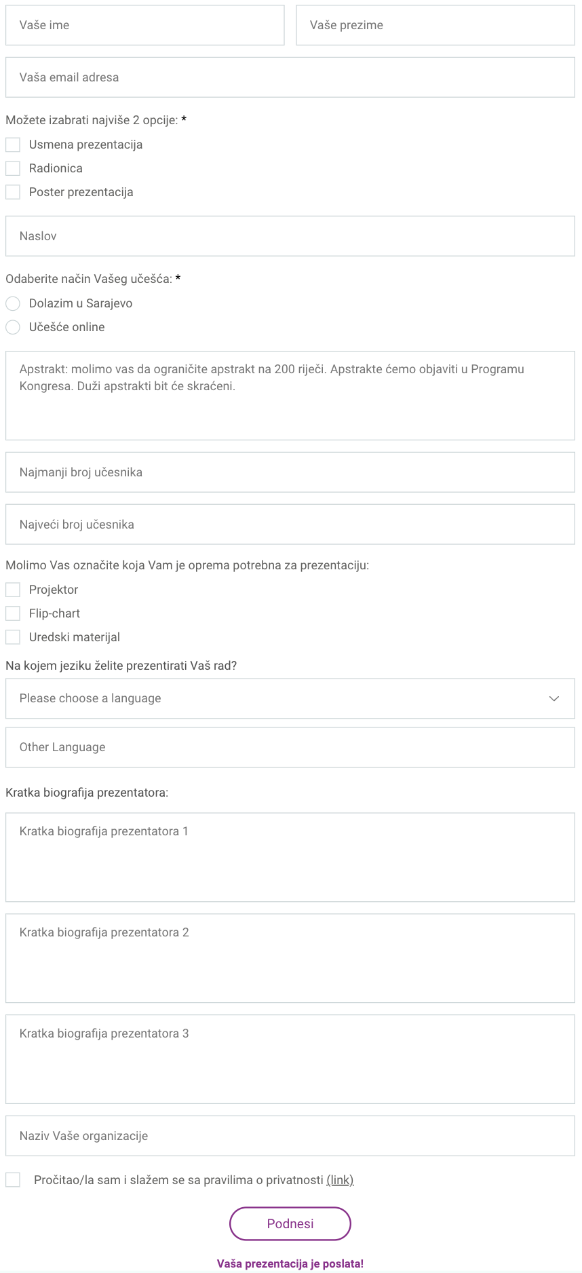Image resolution: width=582 pixels, height=1273 pixels.
Task: Open the privacy policy link
Action: coord(340,1180)
